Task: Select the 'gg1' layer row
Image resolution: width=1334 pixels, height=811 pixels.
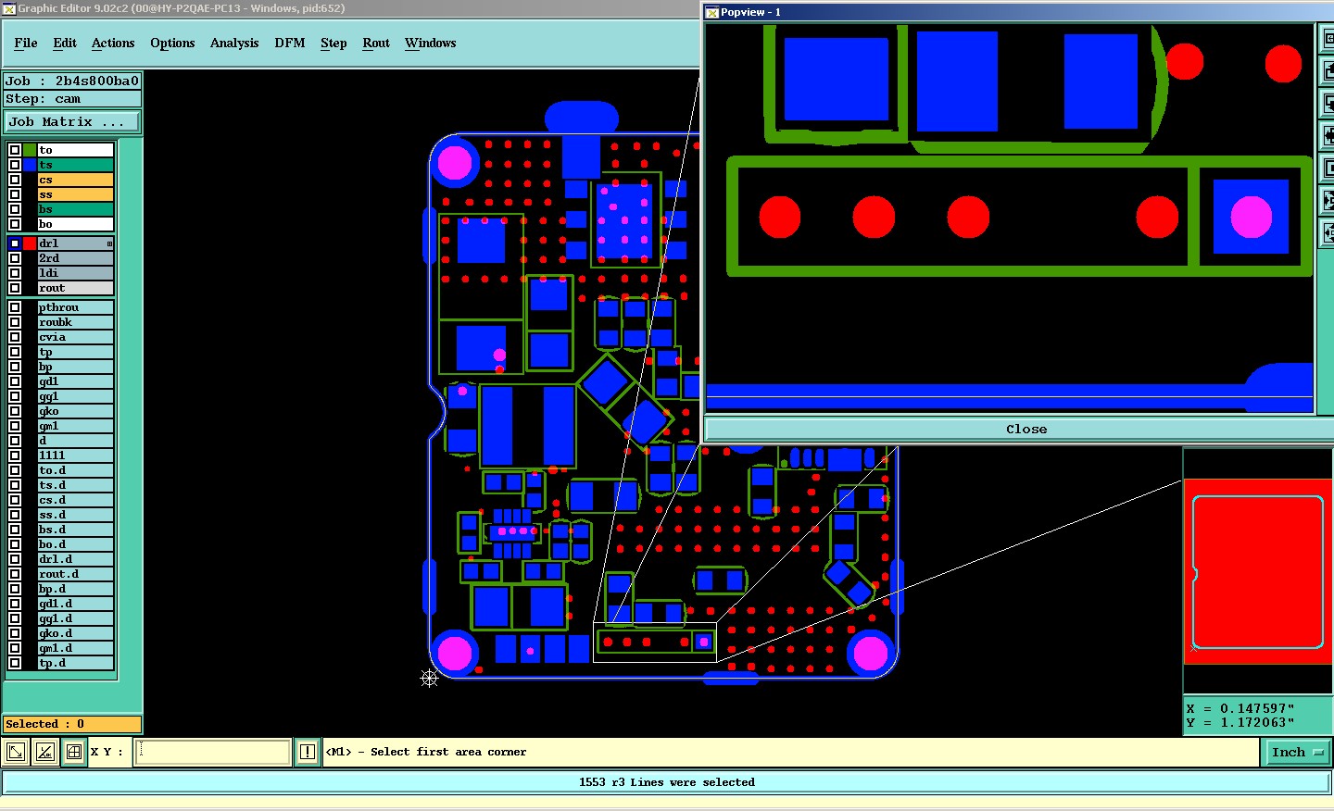Action: (75, 396)
